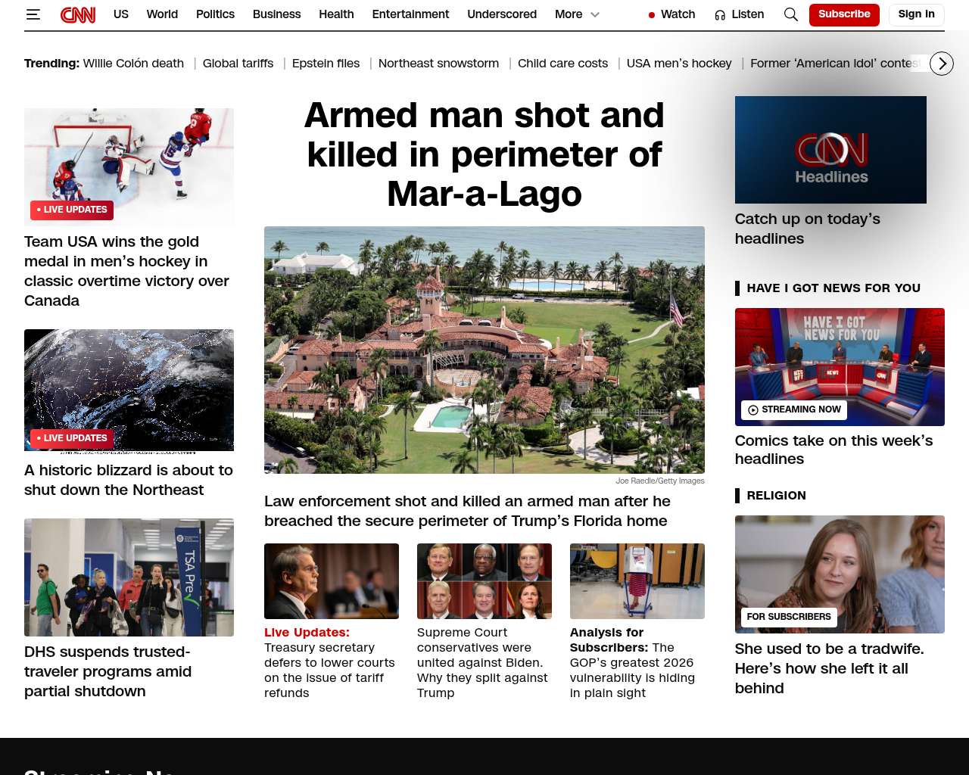Open search with the magnifier icon
Screen dimensions: 969x775
point(790,14)
